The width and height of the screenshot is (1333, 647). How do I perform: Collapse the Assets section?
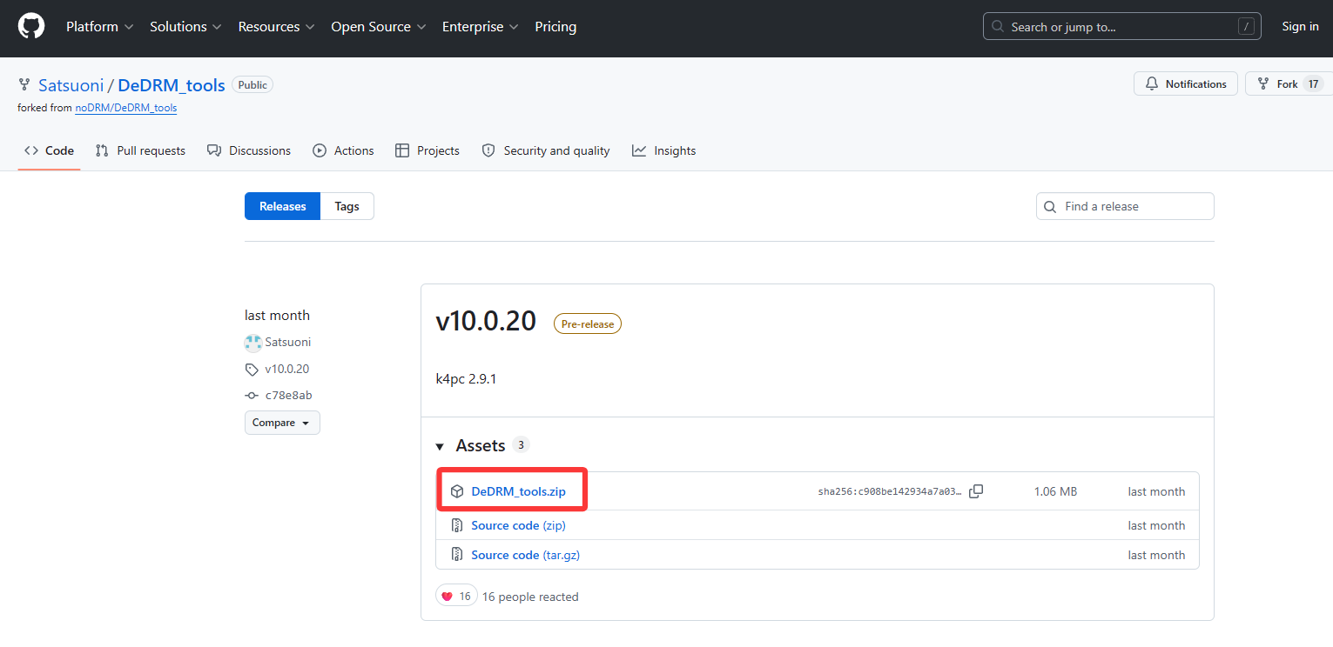pos(440,446)
